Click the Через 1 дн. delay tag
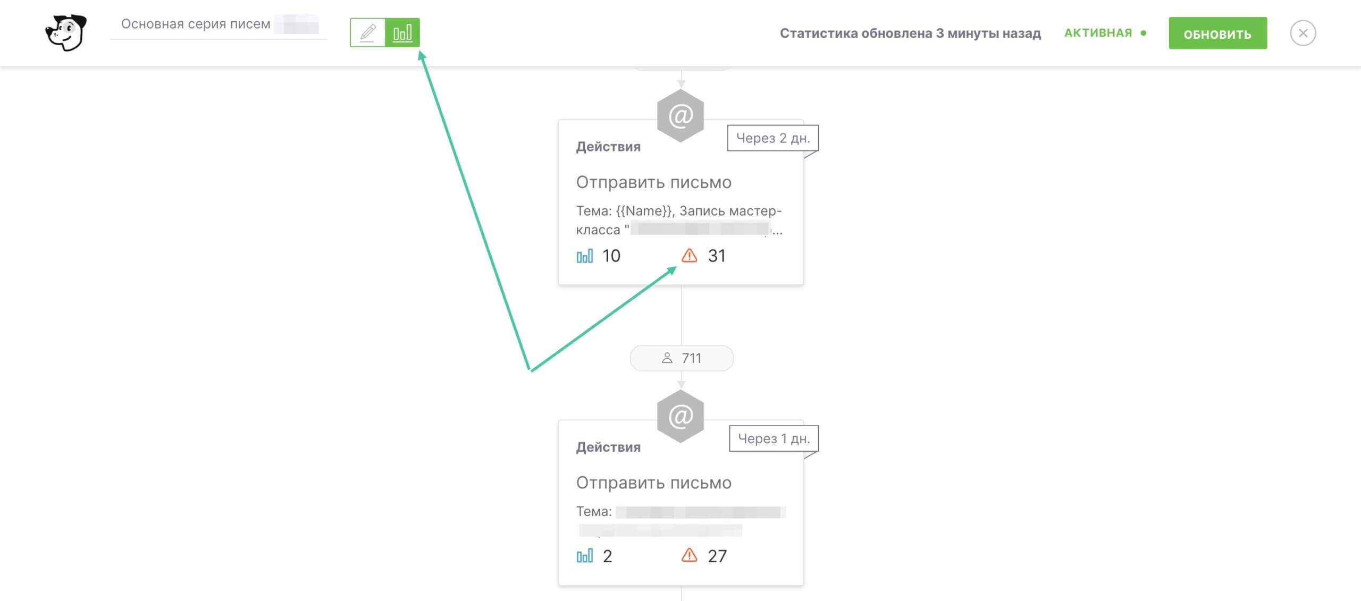Screen dimensions: 1361x601 774,439
